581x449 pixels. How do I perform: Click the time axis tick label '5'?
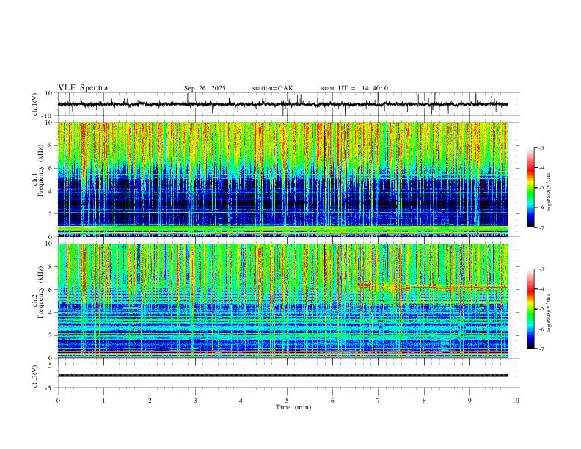pos(287,401)
